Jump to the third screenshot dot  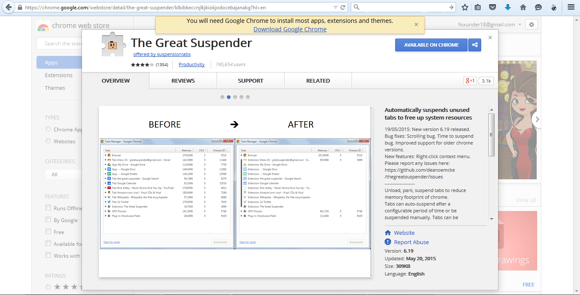click(235, 97)
